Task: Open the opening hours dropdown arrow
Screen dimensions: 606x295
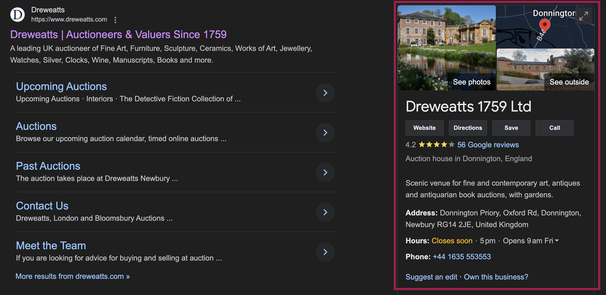Action: pos(557,240)
